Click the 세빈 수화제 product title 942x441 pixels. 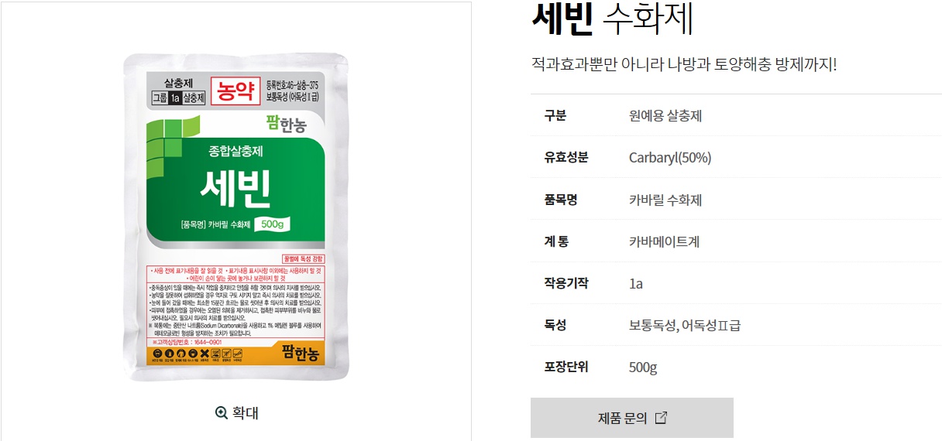pos(612,19)
